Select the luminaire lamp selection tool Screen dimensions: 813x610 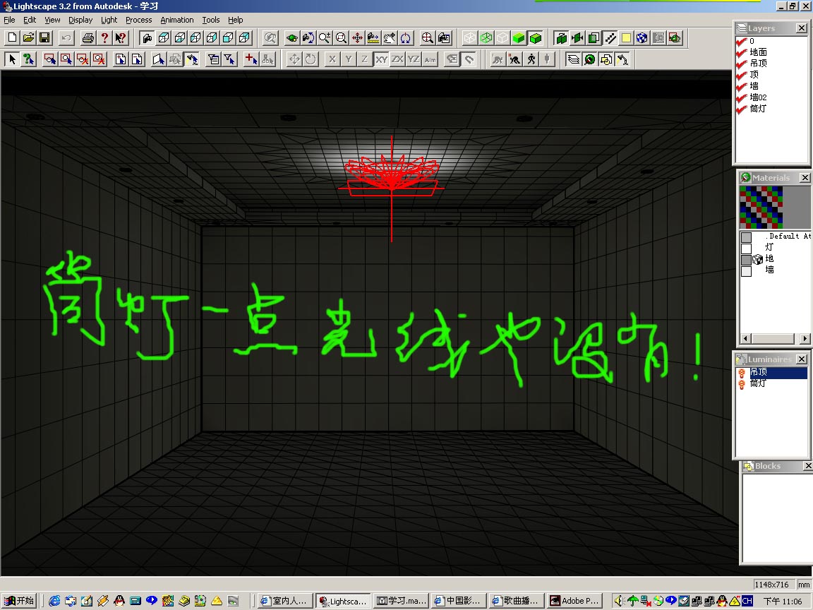point(192,59)
